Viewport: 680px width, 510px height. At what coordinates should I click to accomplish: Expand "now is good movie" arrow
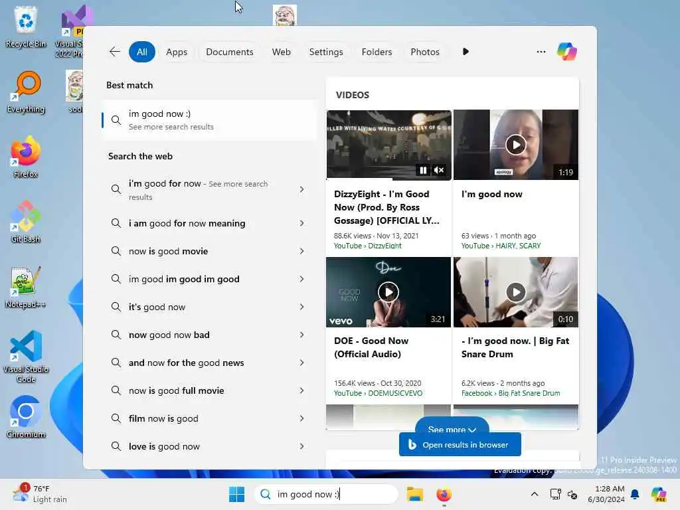(301, 251)
